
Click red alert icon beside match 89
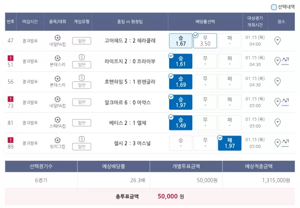[x=11, y=140]
